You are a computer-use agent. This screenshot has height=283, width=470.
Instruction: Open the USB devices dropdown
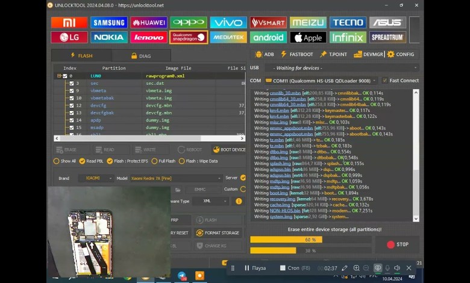coord(342,68)
